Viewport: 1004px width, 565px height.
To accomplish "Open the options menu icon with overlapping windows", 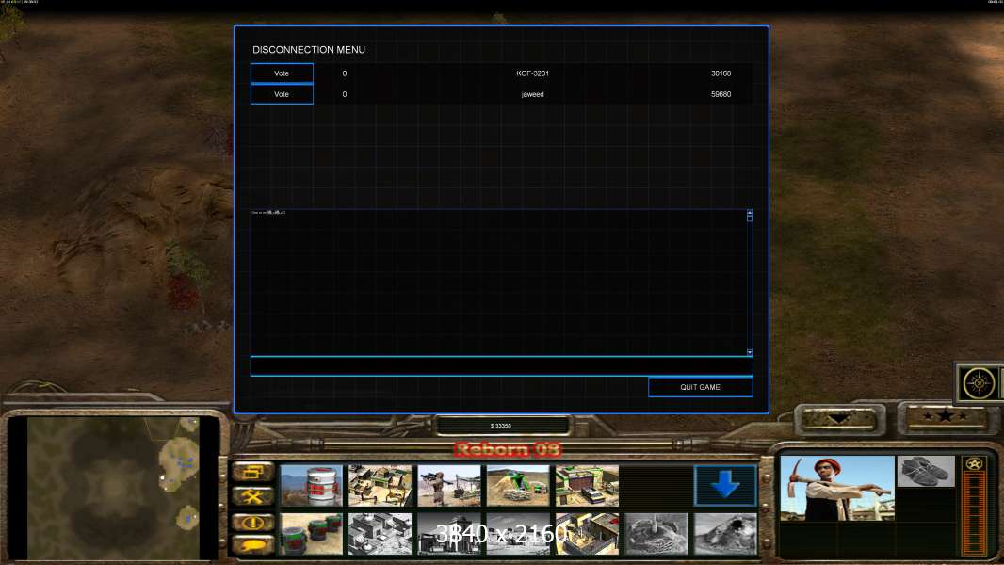I will tap(253, 472).
